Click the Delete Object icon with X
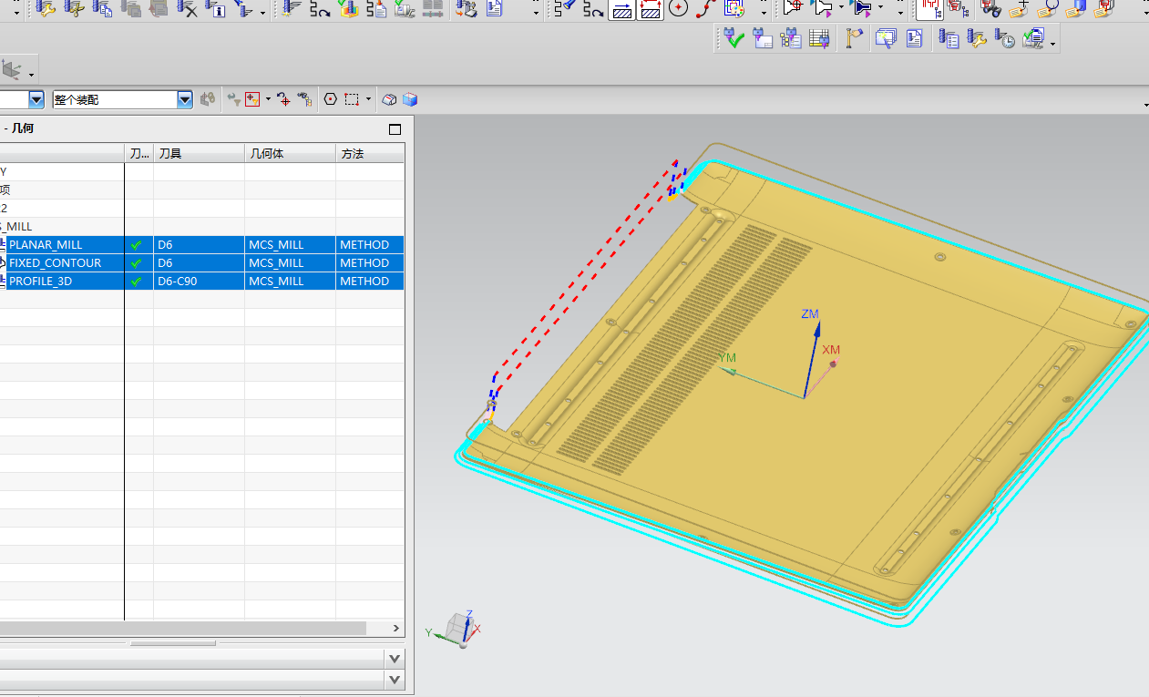Image resolution: width=1149 pixels, height=697 pixels. (x=188, y=8)
